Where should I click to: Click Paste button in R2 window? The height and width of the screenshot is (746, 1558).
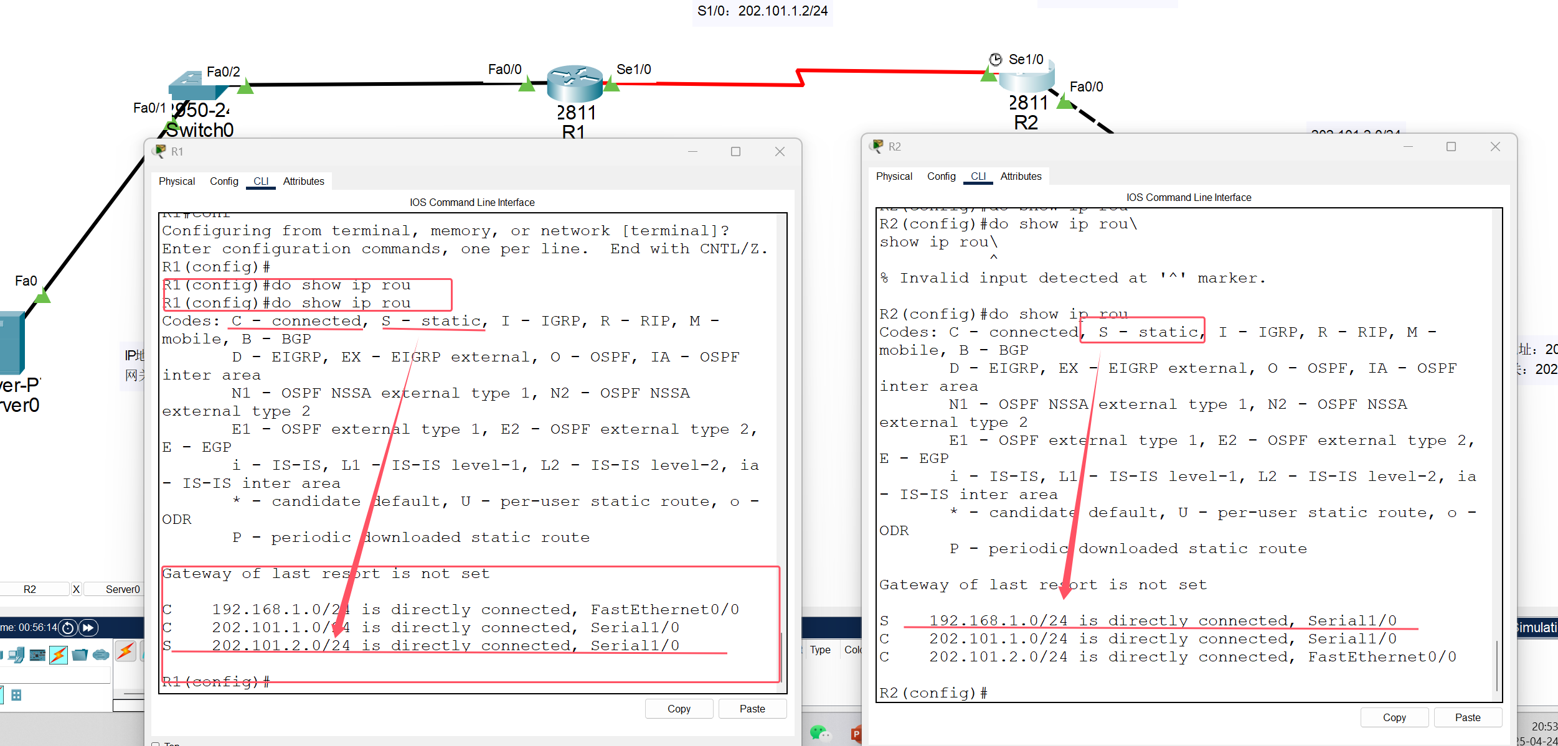coord(1467,717)
